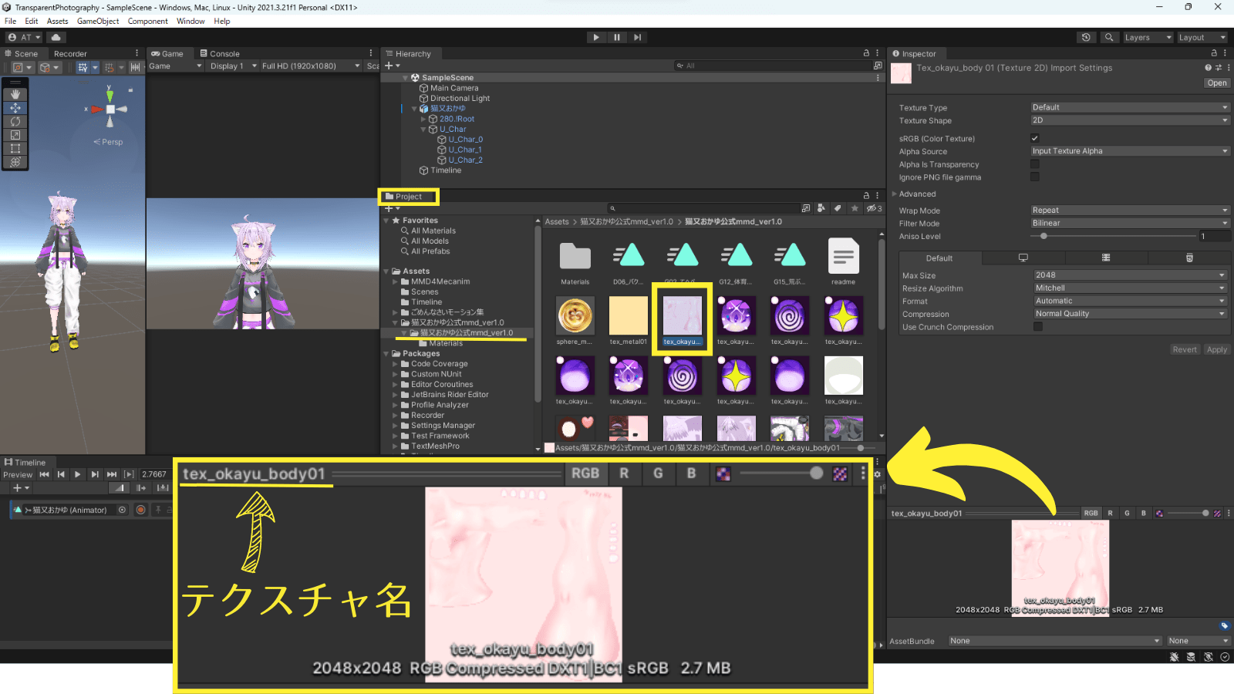Select the Move tool in Scene toolbar
Viewport: 1234px width, 694px height.
[15, 108]
